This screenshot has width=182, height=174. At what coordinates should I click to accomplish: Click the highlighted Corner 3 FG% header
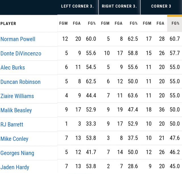[x=175, y=23]
